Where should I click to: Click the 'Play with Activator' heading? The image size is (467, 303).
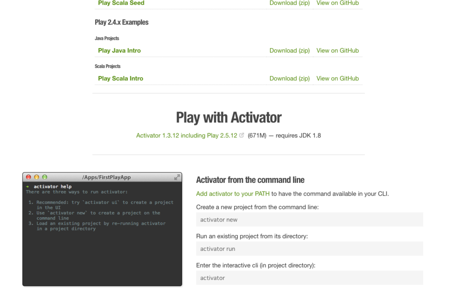click(x=228, y=118)
